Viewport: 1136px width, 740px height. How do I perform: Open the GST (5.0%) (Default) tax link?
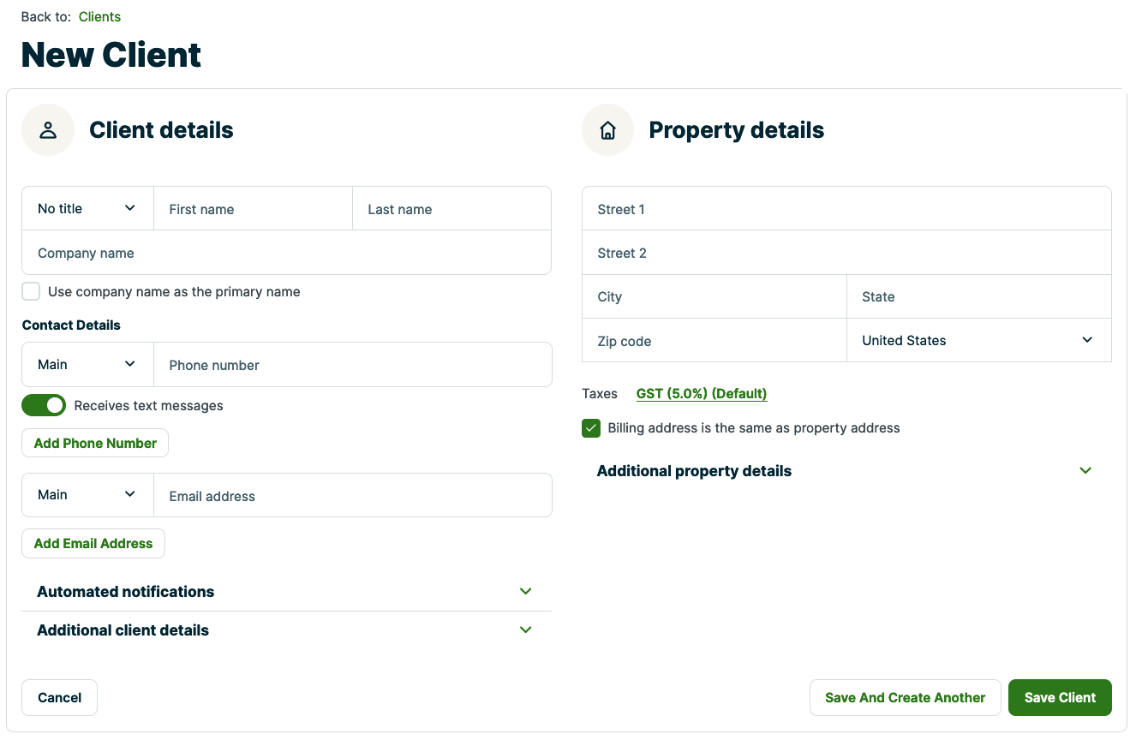[702, 394]
